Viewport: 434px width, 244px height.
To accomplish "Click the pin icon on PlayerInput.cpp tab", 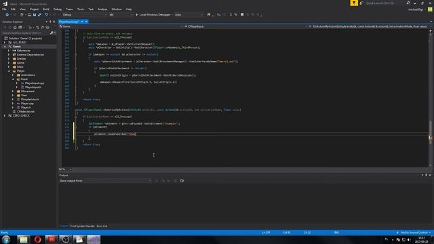I will tap(82, 22).
